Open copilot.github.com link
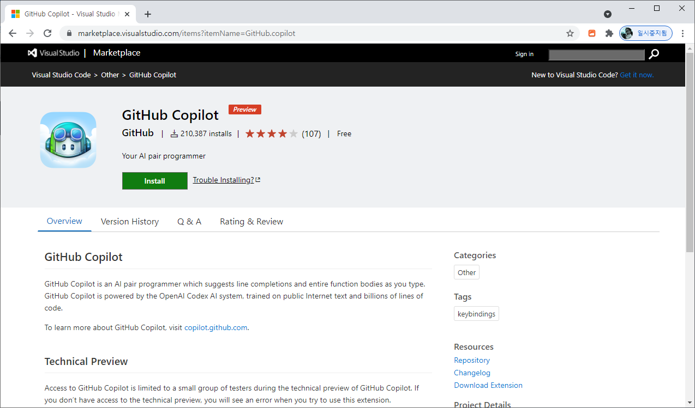This screenshot has height=408, width=695. [216, 327]
